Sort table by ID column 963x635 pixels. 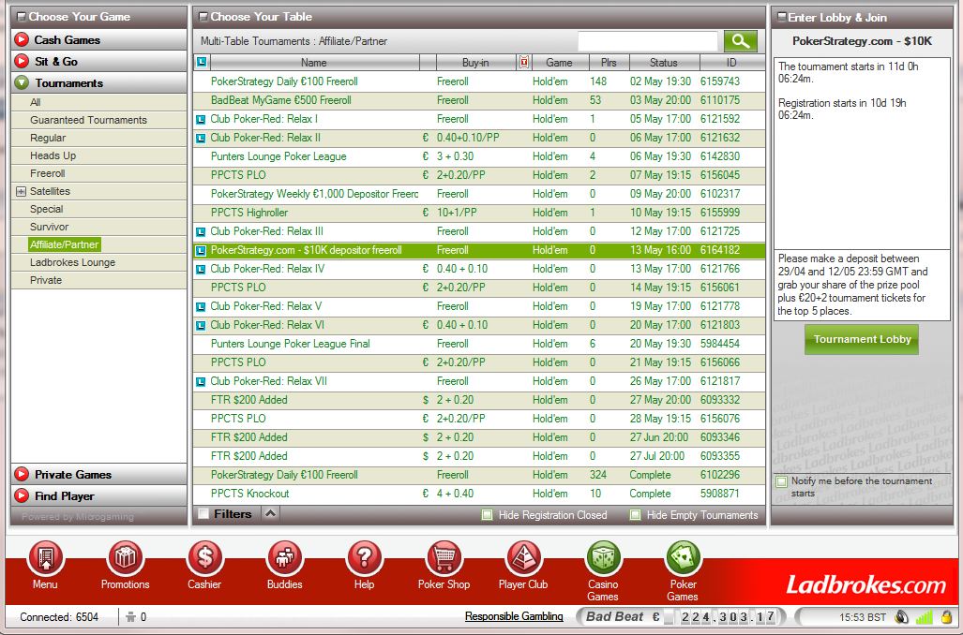[x=731, y=62]
